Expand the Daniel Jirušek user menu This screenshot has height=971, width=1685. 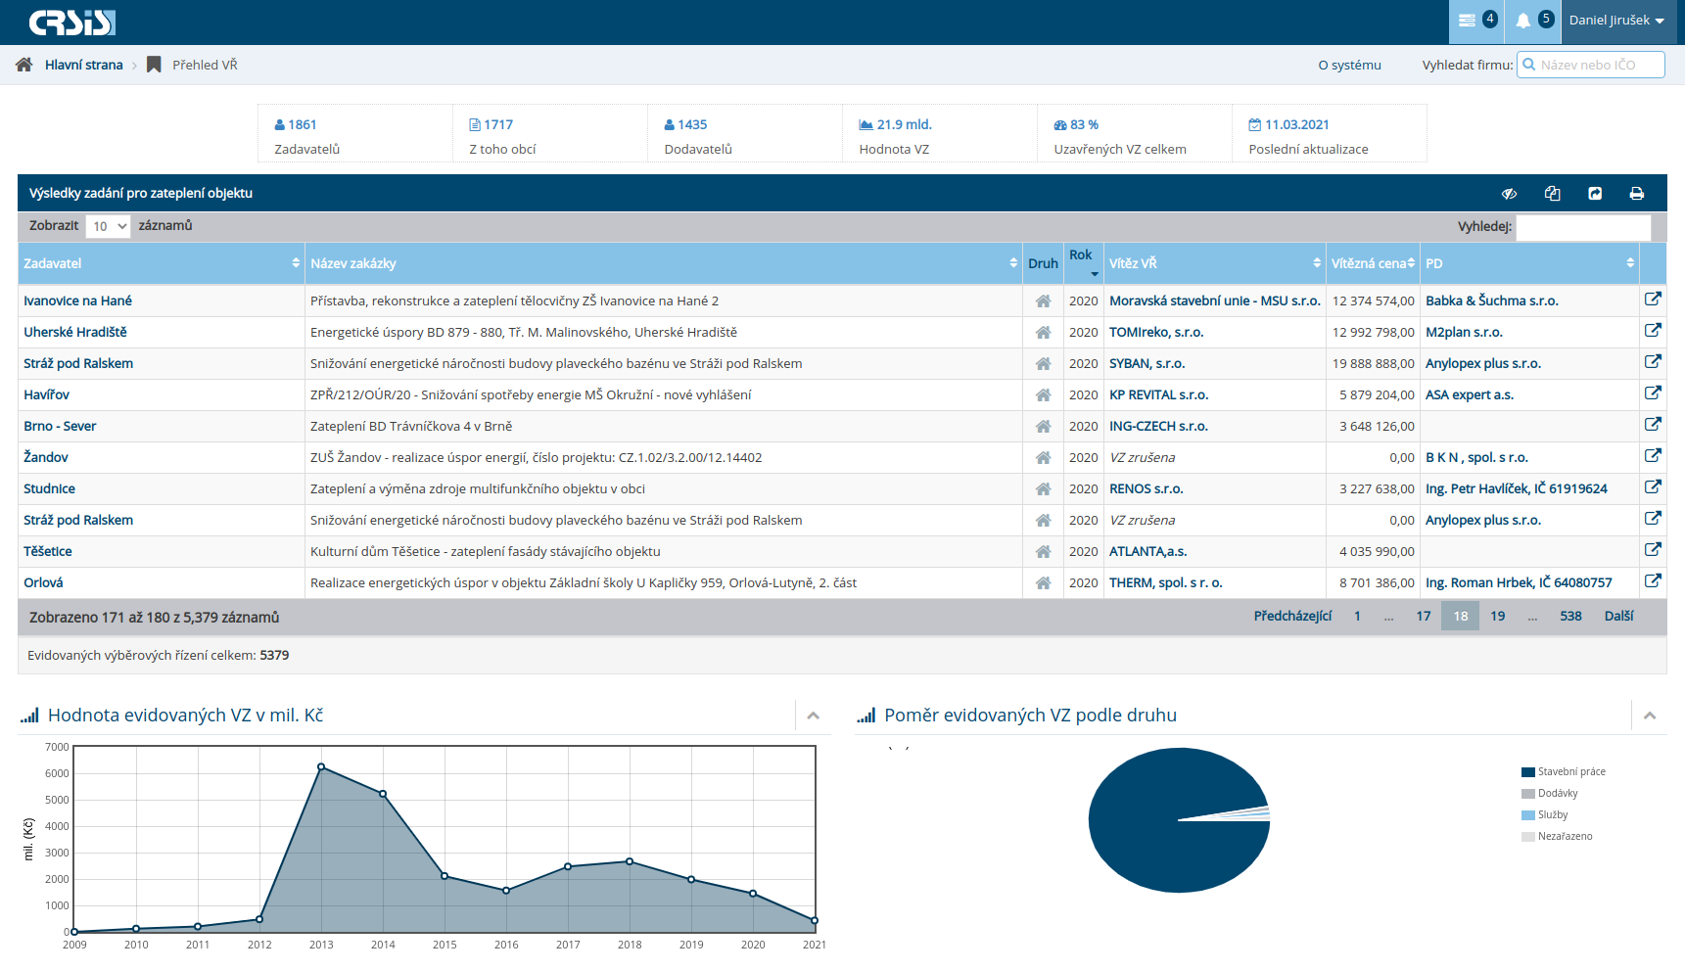[x=1616, y=21]
